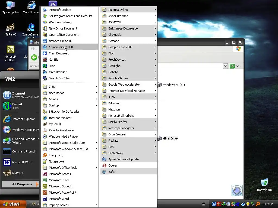Launch Microsoft PowerPoint
The width and height of the screenshot is (278, 208).
(69, 193)
